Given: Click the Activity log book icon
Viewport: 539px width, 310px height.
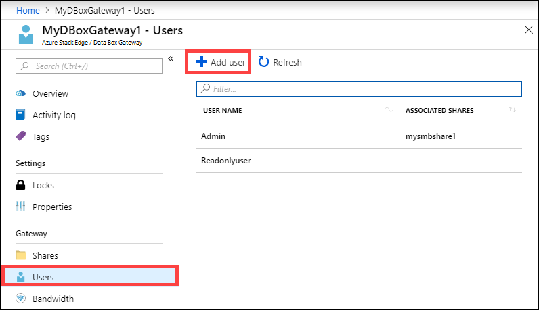Looking at the screenshot, I should point(20,115).
